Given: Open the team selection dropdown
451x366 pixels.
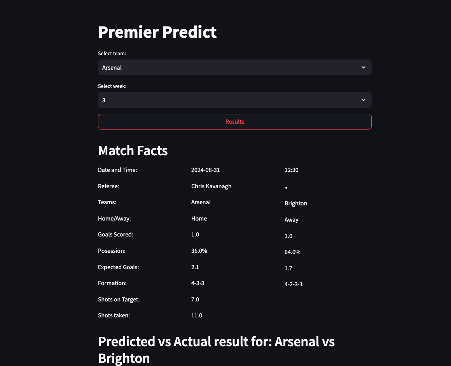Looking at the screenshot, I should click(234, 67).
